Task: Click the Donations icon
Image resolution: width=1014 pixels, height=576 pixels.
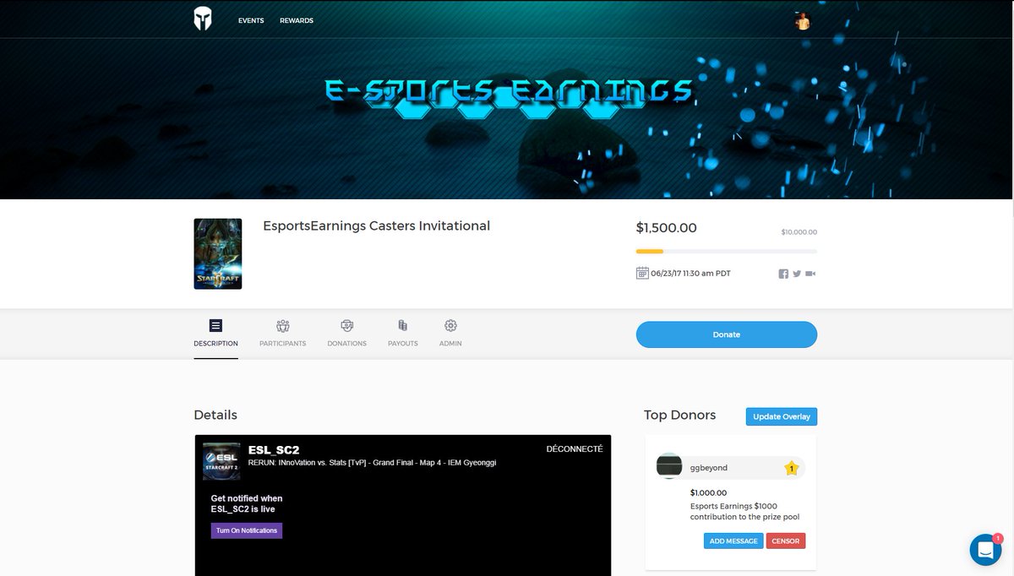Action: [x=346, y=325]
